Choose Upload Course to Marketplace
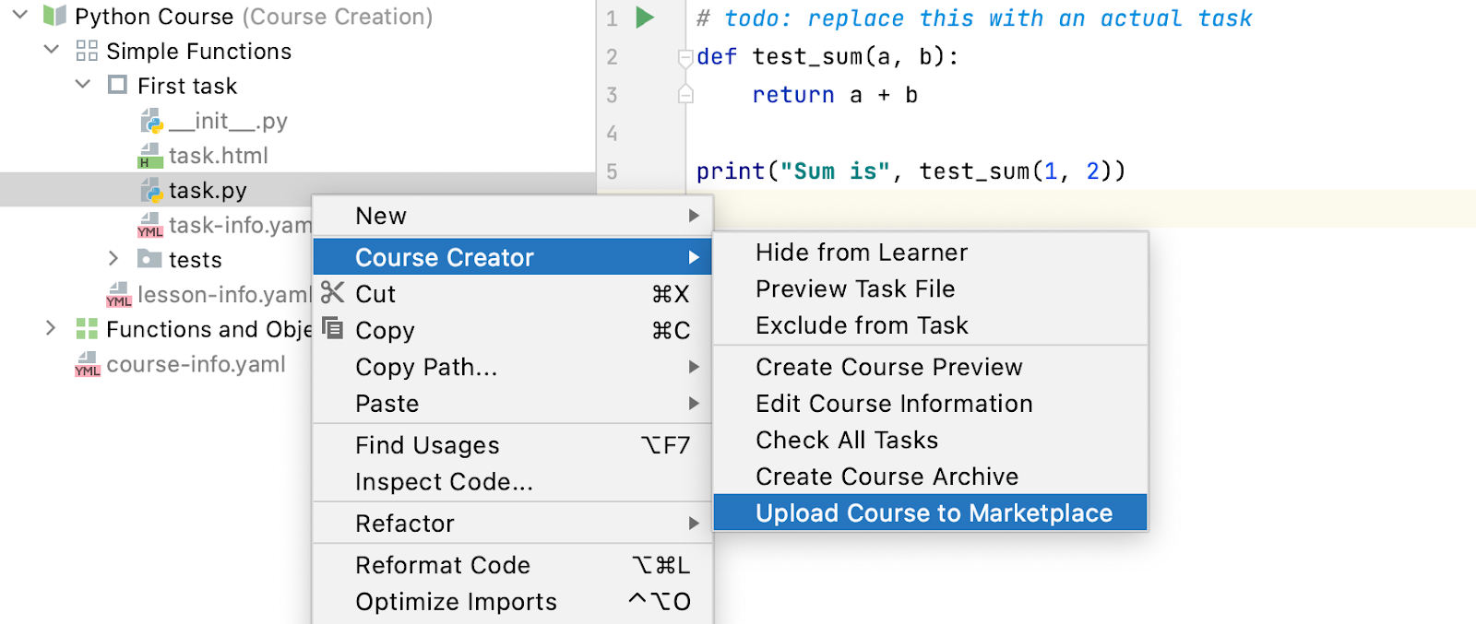This screenshot has height=624, width=1476. tap(934, 513)
